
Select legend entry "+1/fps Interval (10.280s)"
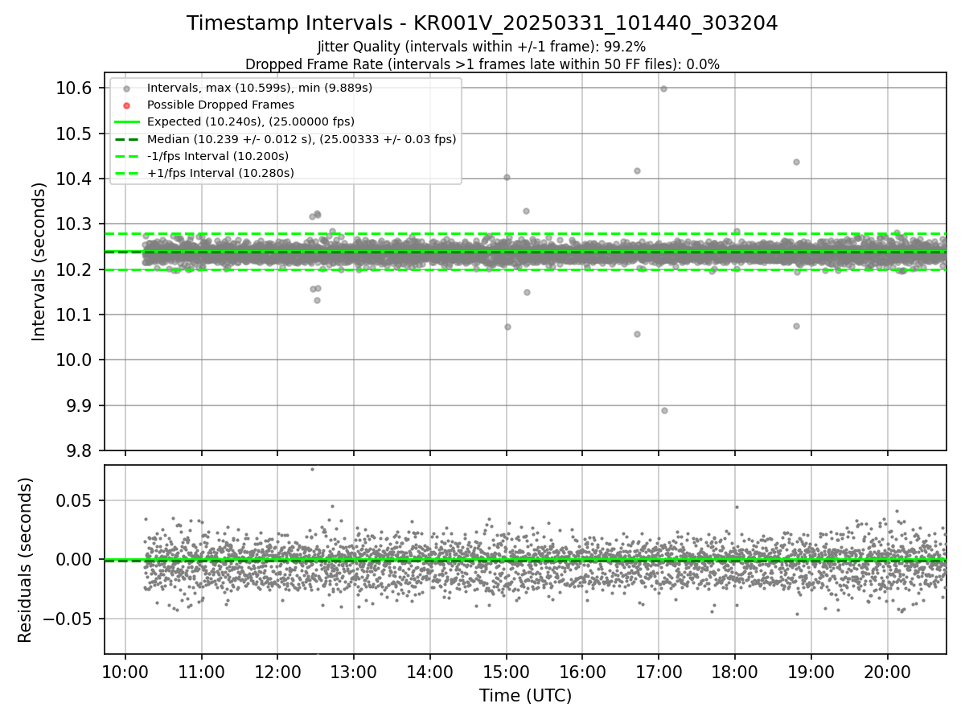tap(220, 173)
